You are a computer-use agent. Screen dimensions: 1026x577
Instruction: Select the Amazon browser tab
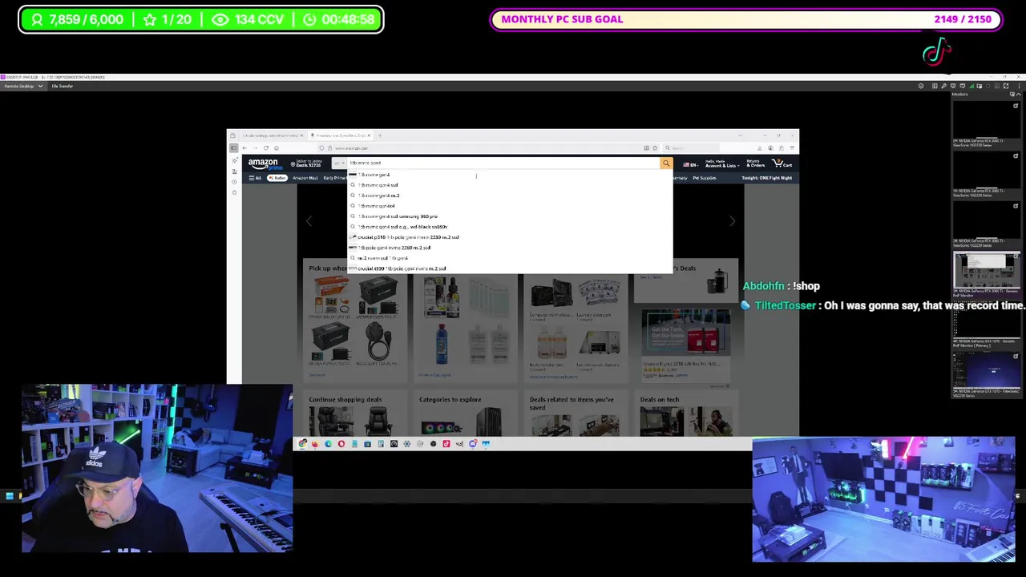click(x=341, y=135)
